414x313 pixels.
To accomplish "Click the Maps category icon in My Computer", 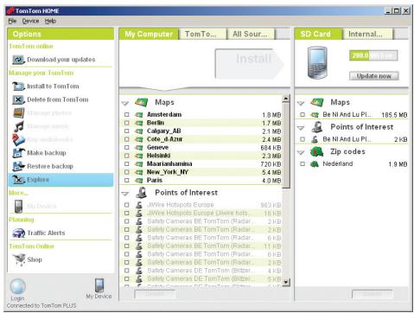I will click(141, 102).
